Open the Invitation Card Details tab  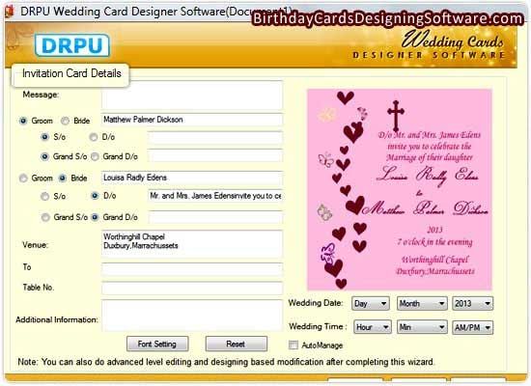coord(70,74)
